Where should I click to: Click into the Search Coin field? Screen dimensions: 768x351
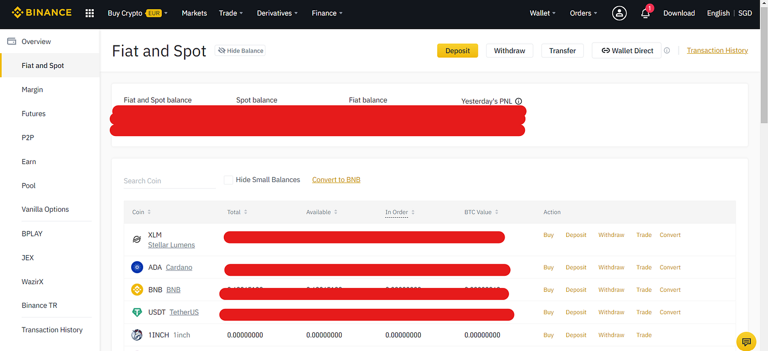170,181
